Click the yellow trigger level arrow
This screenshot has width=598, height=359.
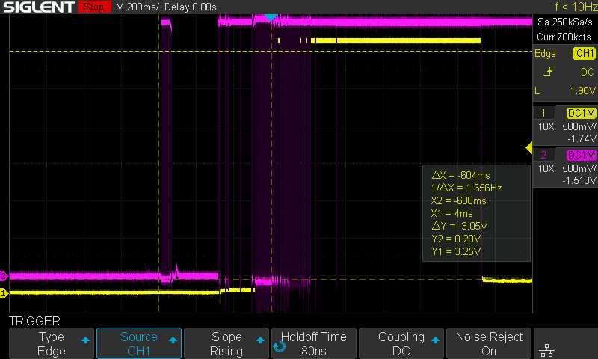tap(529, 149)
